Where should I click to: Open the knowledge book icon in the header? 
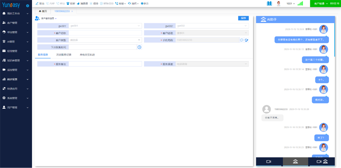[x=269, y=3]
